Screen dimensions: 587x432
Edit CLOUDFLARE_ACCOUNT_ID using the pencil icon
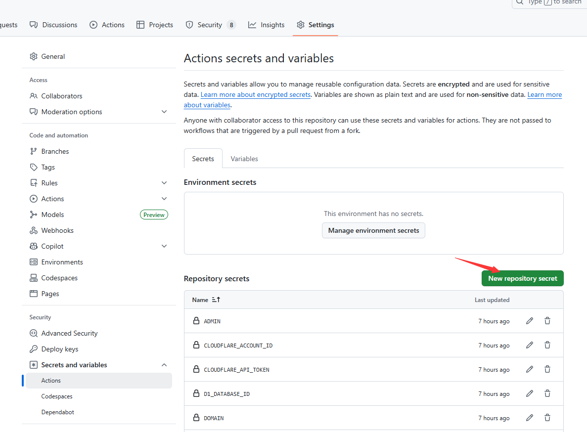(x=530, y=345)
